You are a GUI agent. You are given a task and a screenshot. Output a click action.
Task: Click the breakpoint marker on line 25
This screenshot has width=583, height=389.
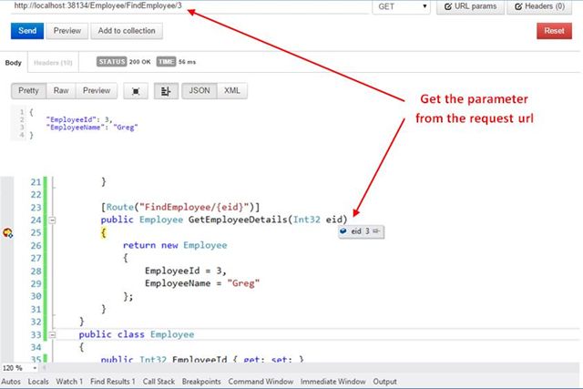coord(7,233)
